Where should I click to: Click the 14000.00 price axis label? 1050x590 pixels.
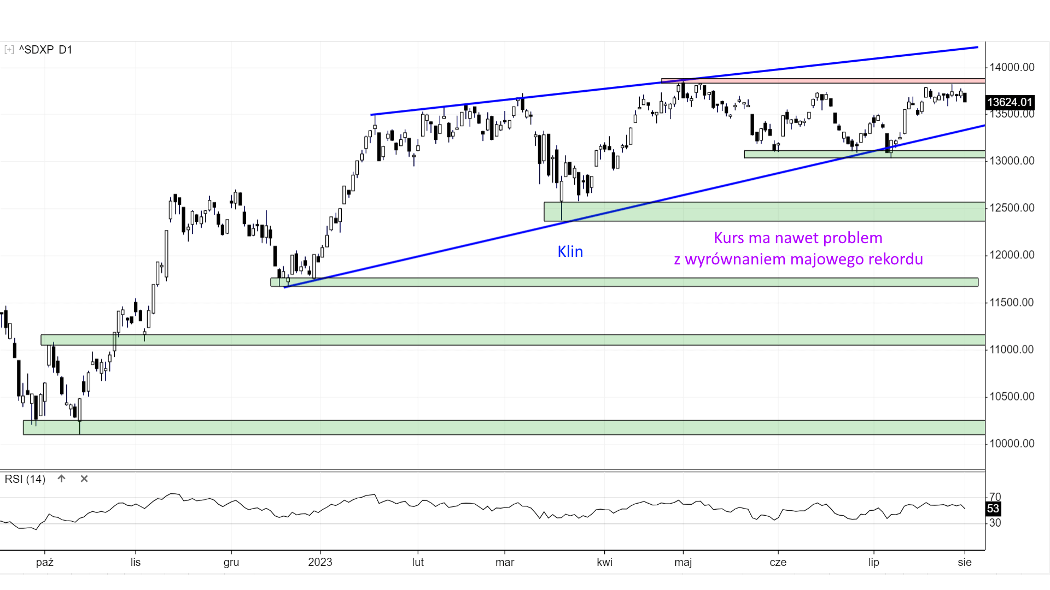[x=1012, y=67]
